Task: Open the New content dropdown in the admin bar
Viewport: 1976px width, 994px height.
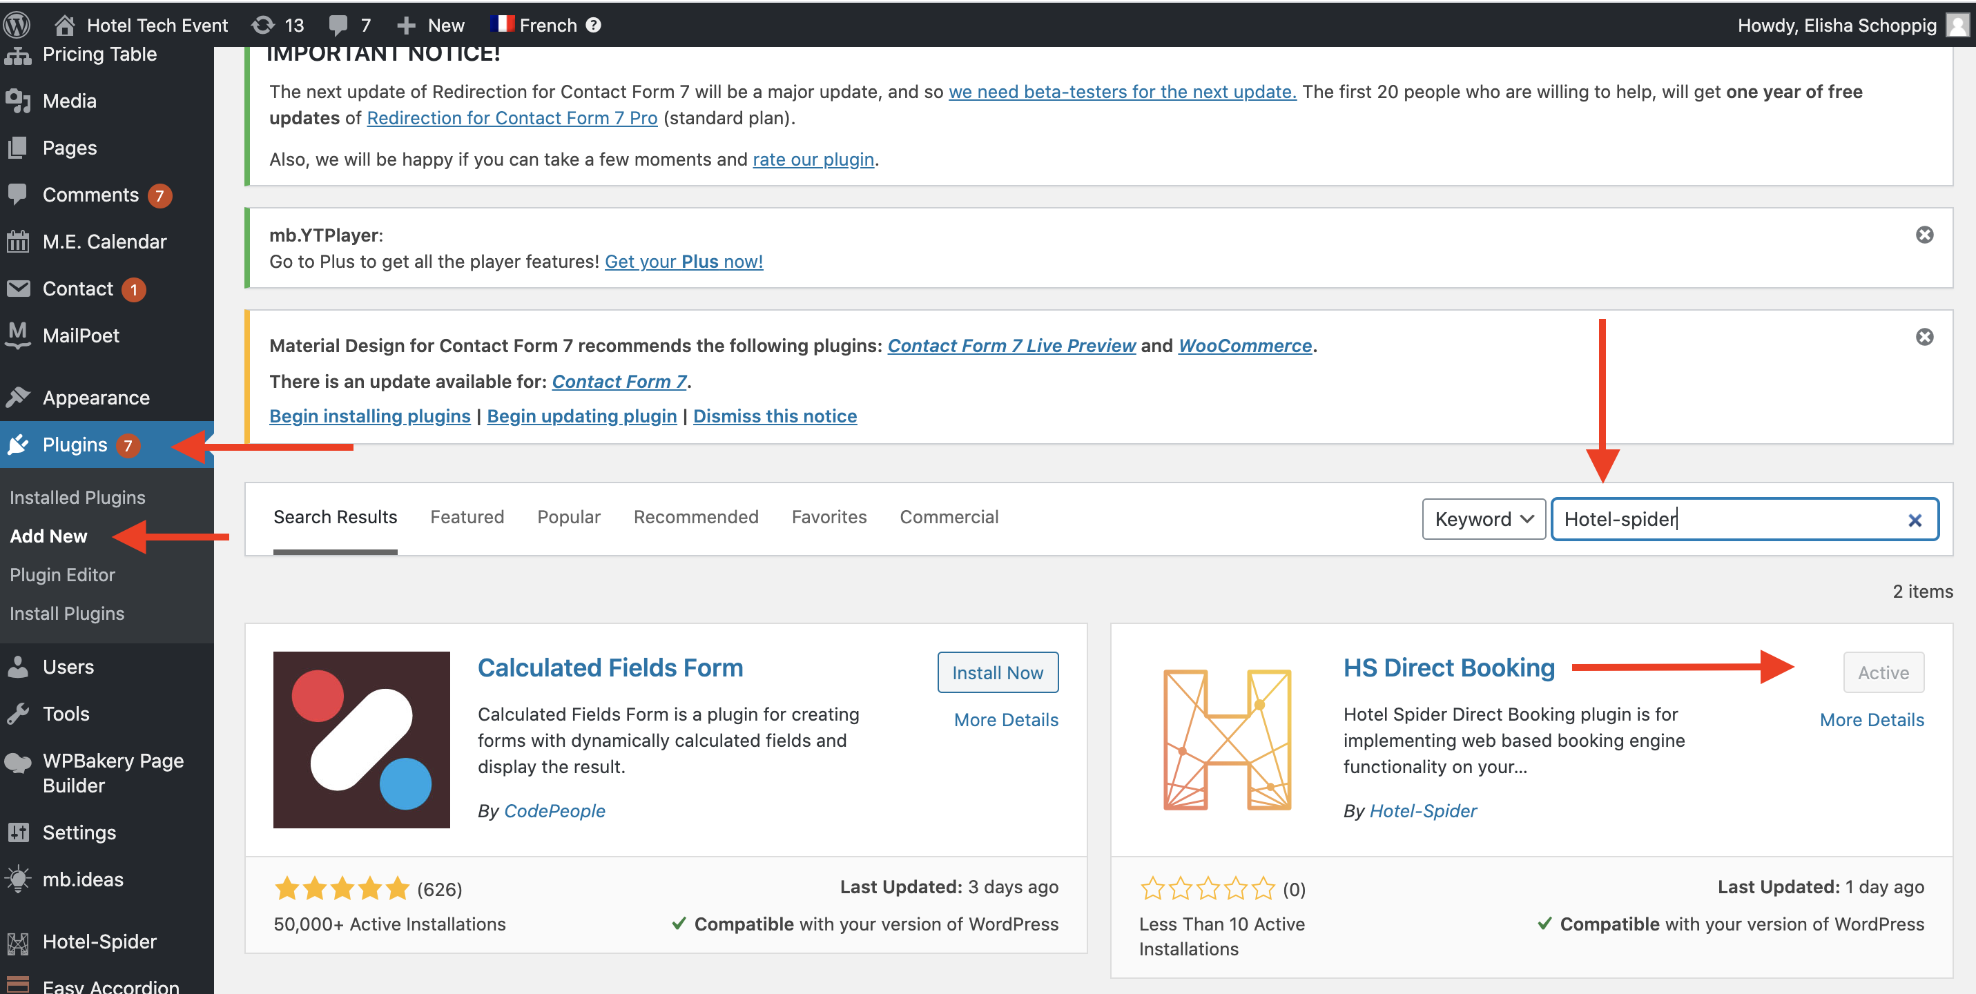Action: (430, 26)
